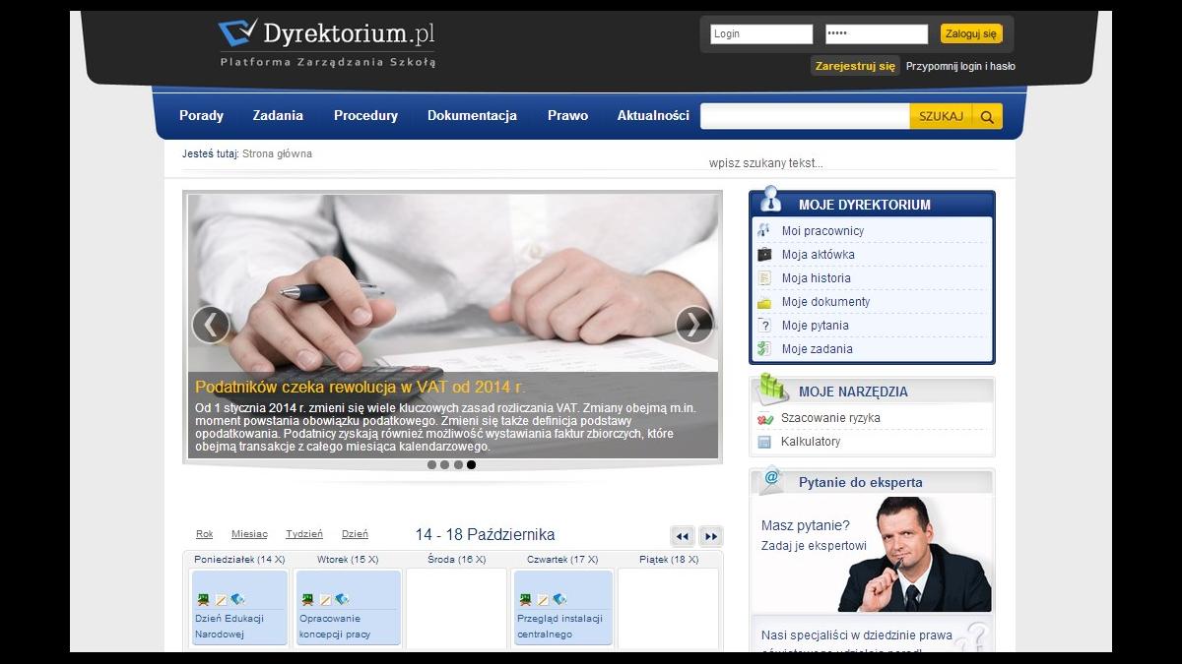
Task: Open the Dokumentacja menu
Action: click(472, 115)
